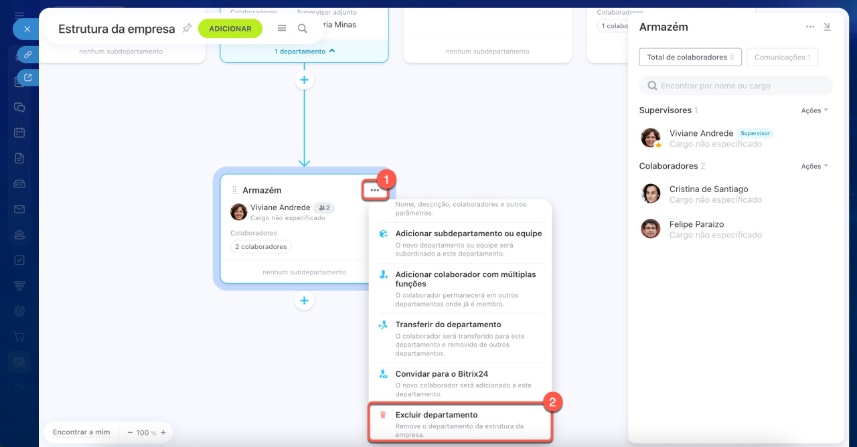Click the plus button above the arrow connector

point(304,80)
